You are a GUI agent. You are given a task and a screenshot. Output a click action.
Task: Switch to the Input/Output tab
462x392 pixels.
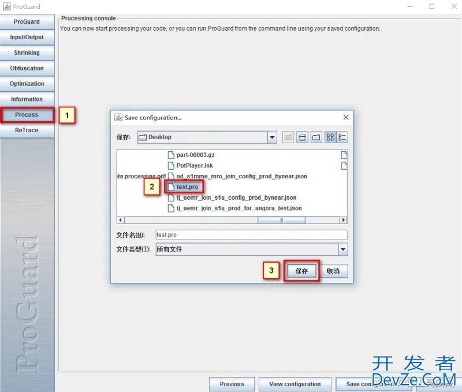27,38
